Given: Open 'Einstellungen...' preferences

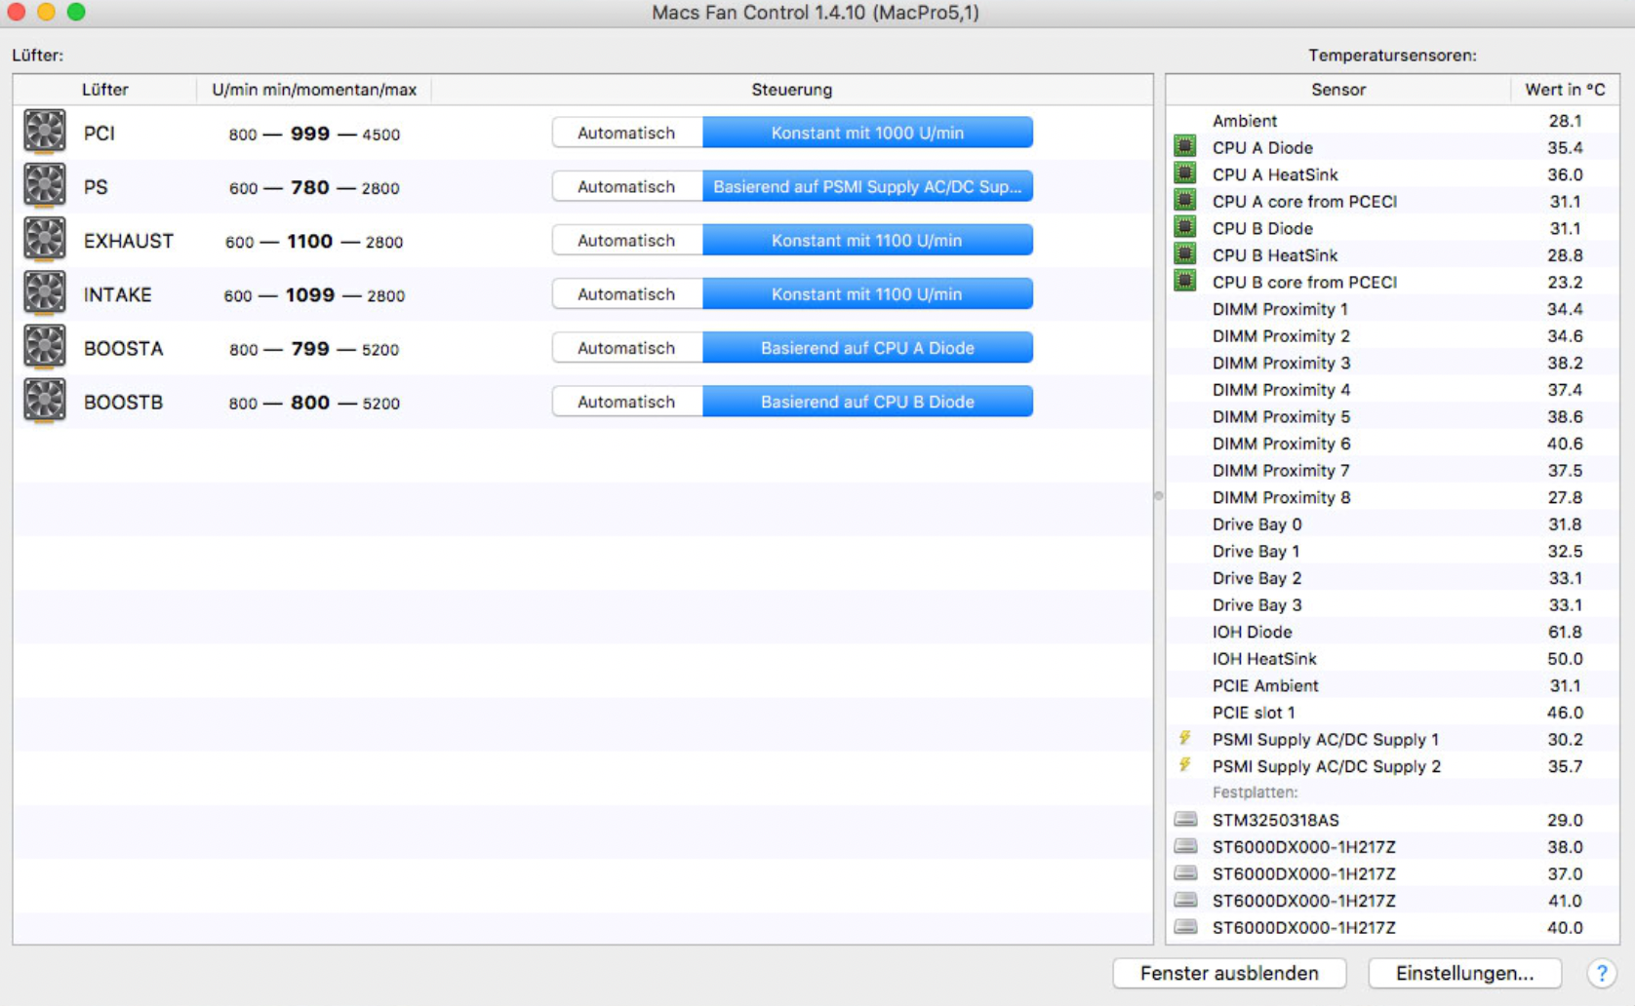Looking at the screenshot, I should point(1464,973).
